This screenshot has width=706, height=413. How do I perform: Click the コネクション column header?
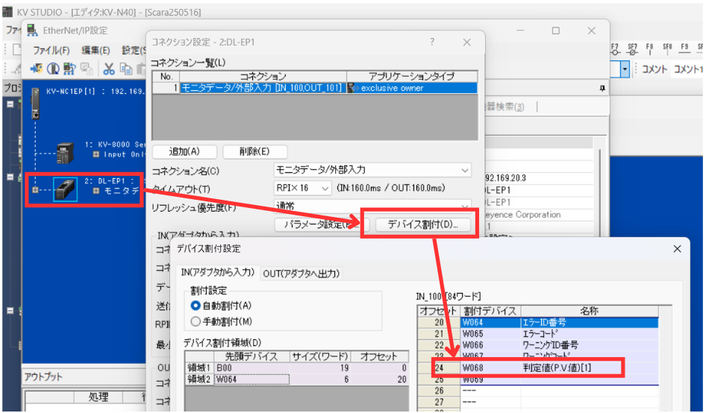[x=263, y=77]
